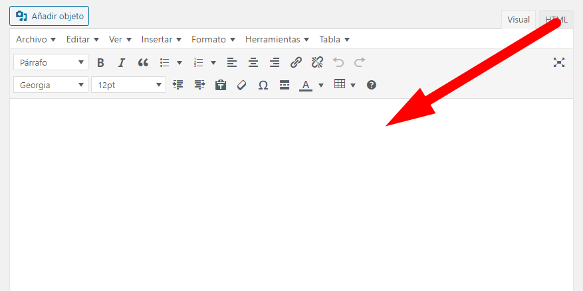Viewport: 583px width, 291px height.
Task: Open the Georgia font family dropdown
Action: coord(51,85)
